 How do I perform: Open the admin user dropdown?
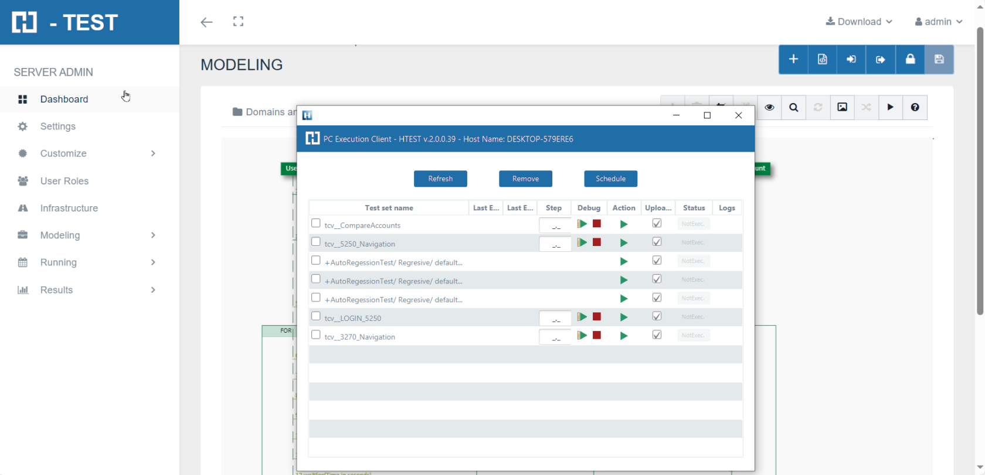938,22
